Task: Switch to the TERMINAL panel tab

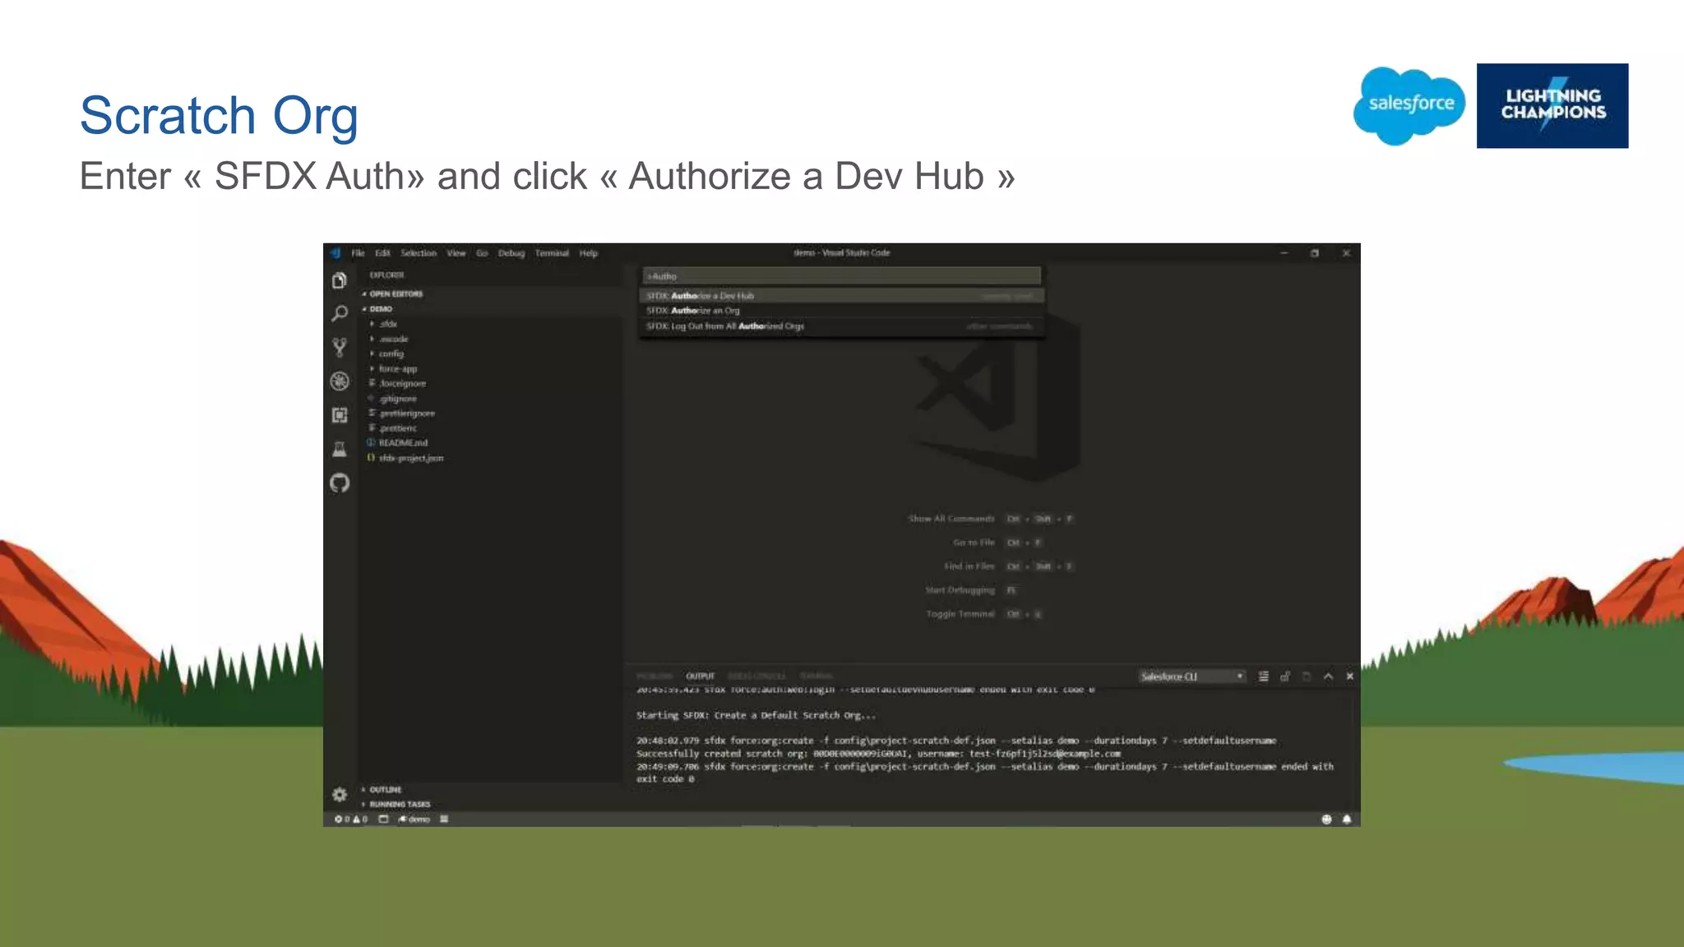Action: [x=817, y=677]
